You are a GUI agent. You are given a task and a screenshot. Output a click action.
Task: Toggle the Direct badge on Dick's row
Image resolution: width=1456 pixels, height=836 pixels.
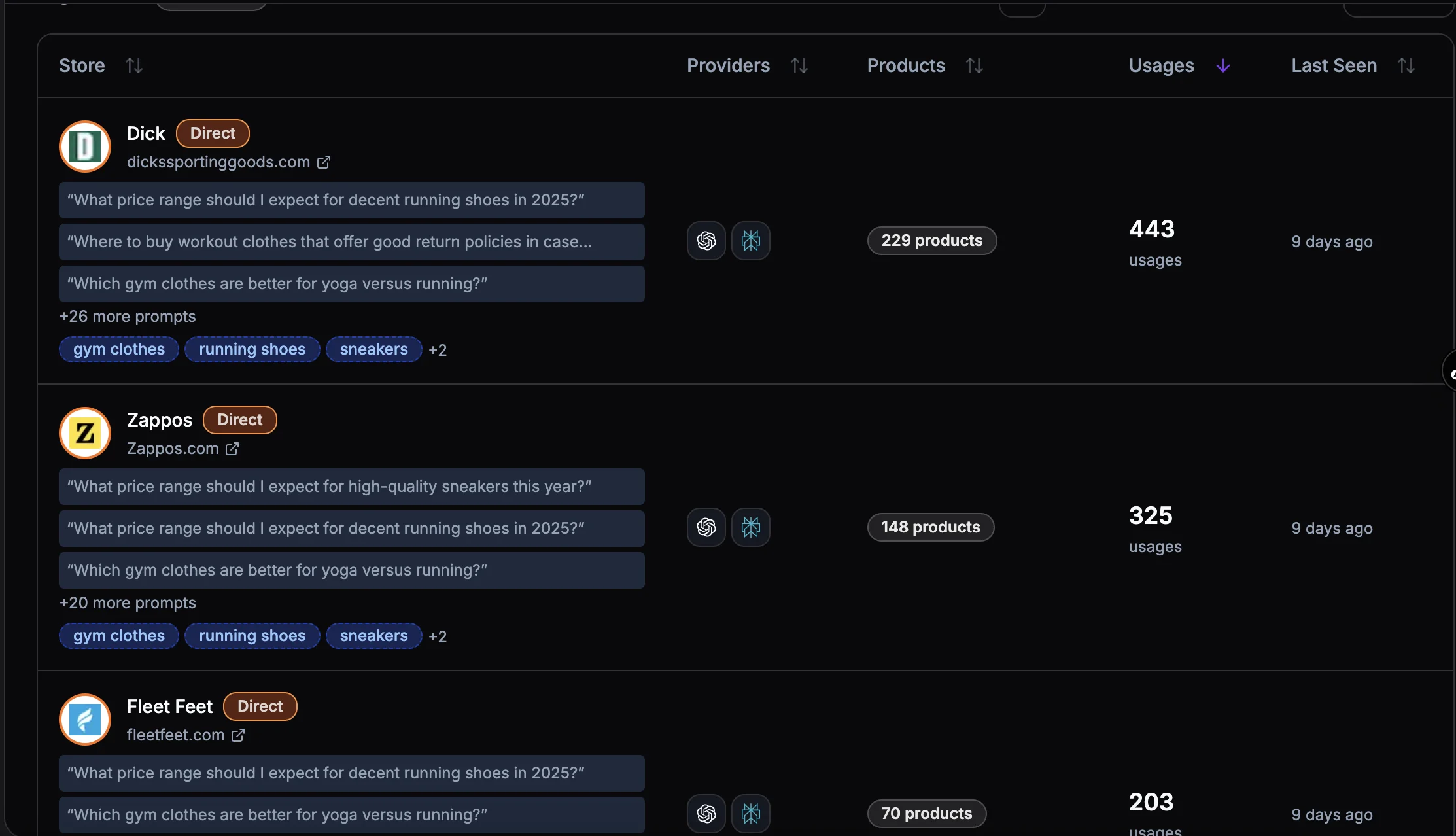tap(212, 133)
